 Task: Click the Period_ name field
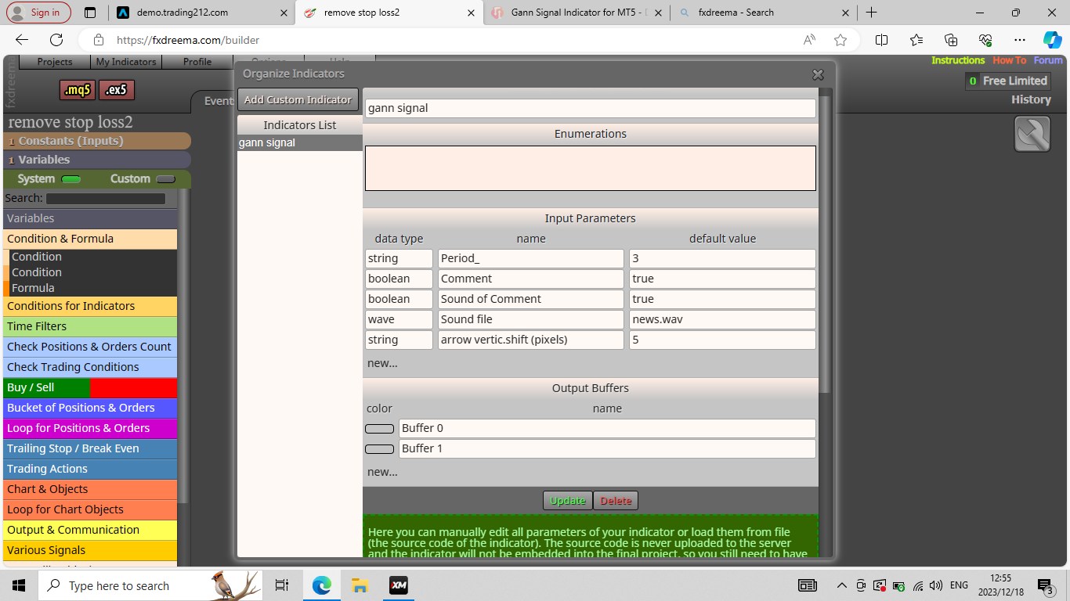[x=531, y=258]
